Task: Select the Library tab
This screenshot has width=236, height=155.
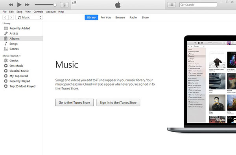Action: [91, 17]
